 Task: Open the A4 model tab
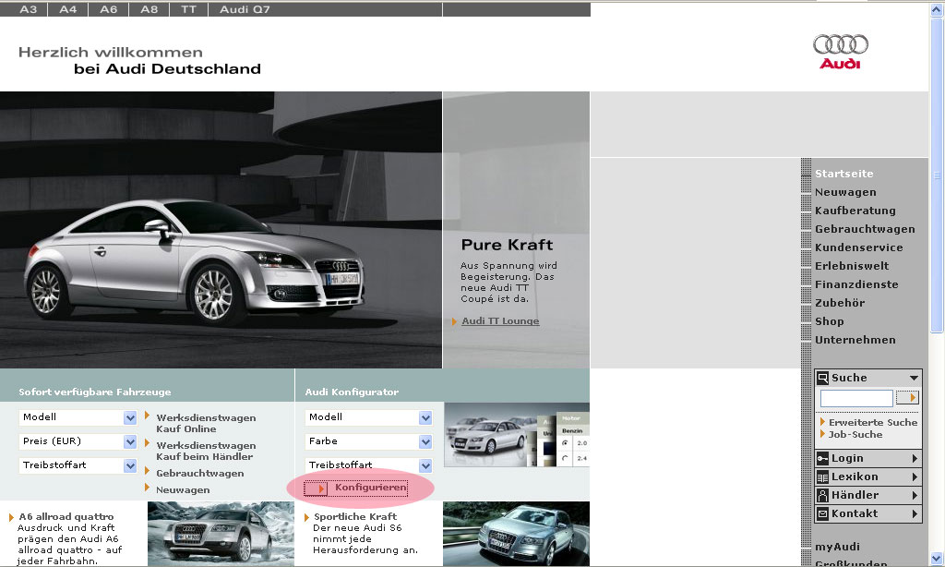(x=67, y=9)
